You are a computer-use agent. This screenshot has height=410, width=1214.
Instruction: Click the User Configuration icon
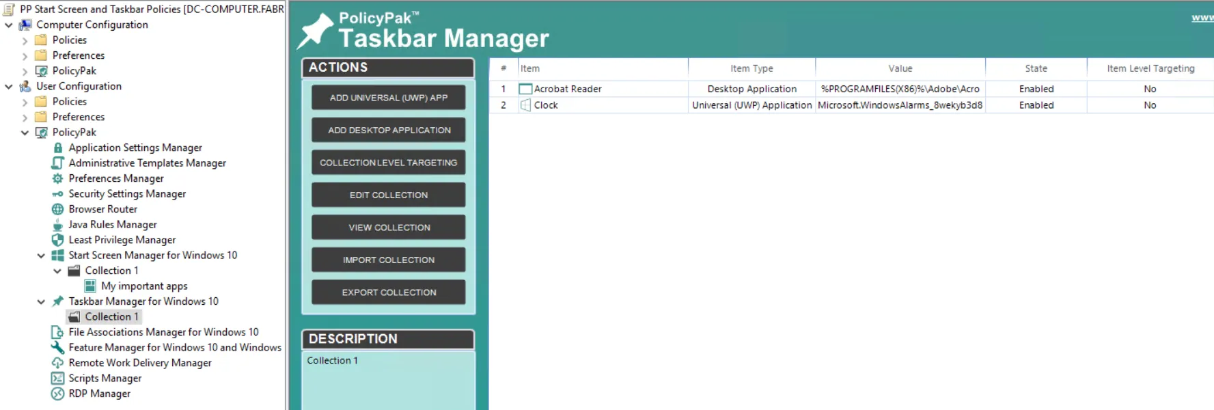click(25, 86)
